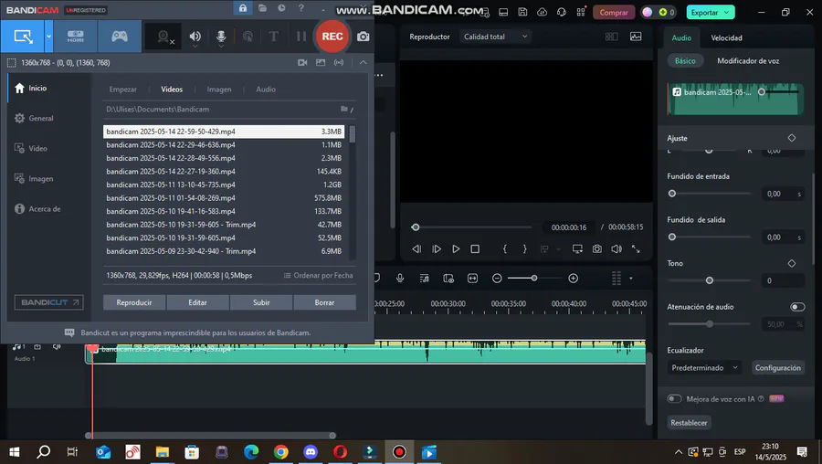Toggle the text overlay T icon
This screenshot has height=464, width=822.
coord(274,37)
